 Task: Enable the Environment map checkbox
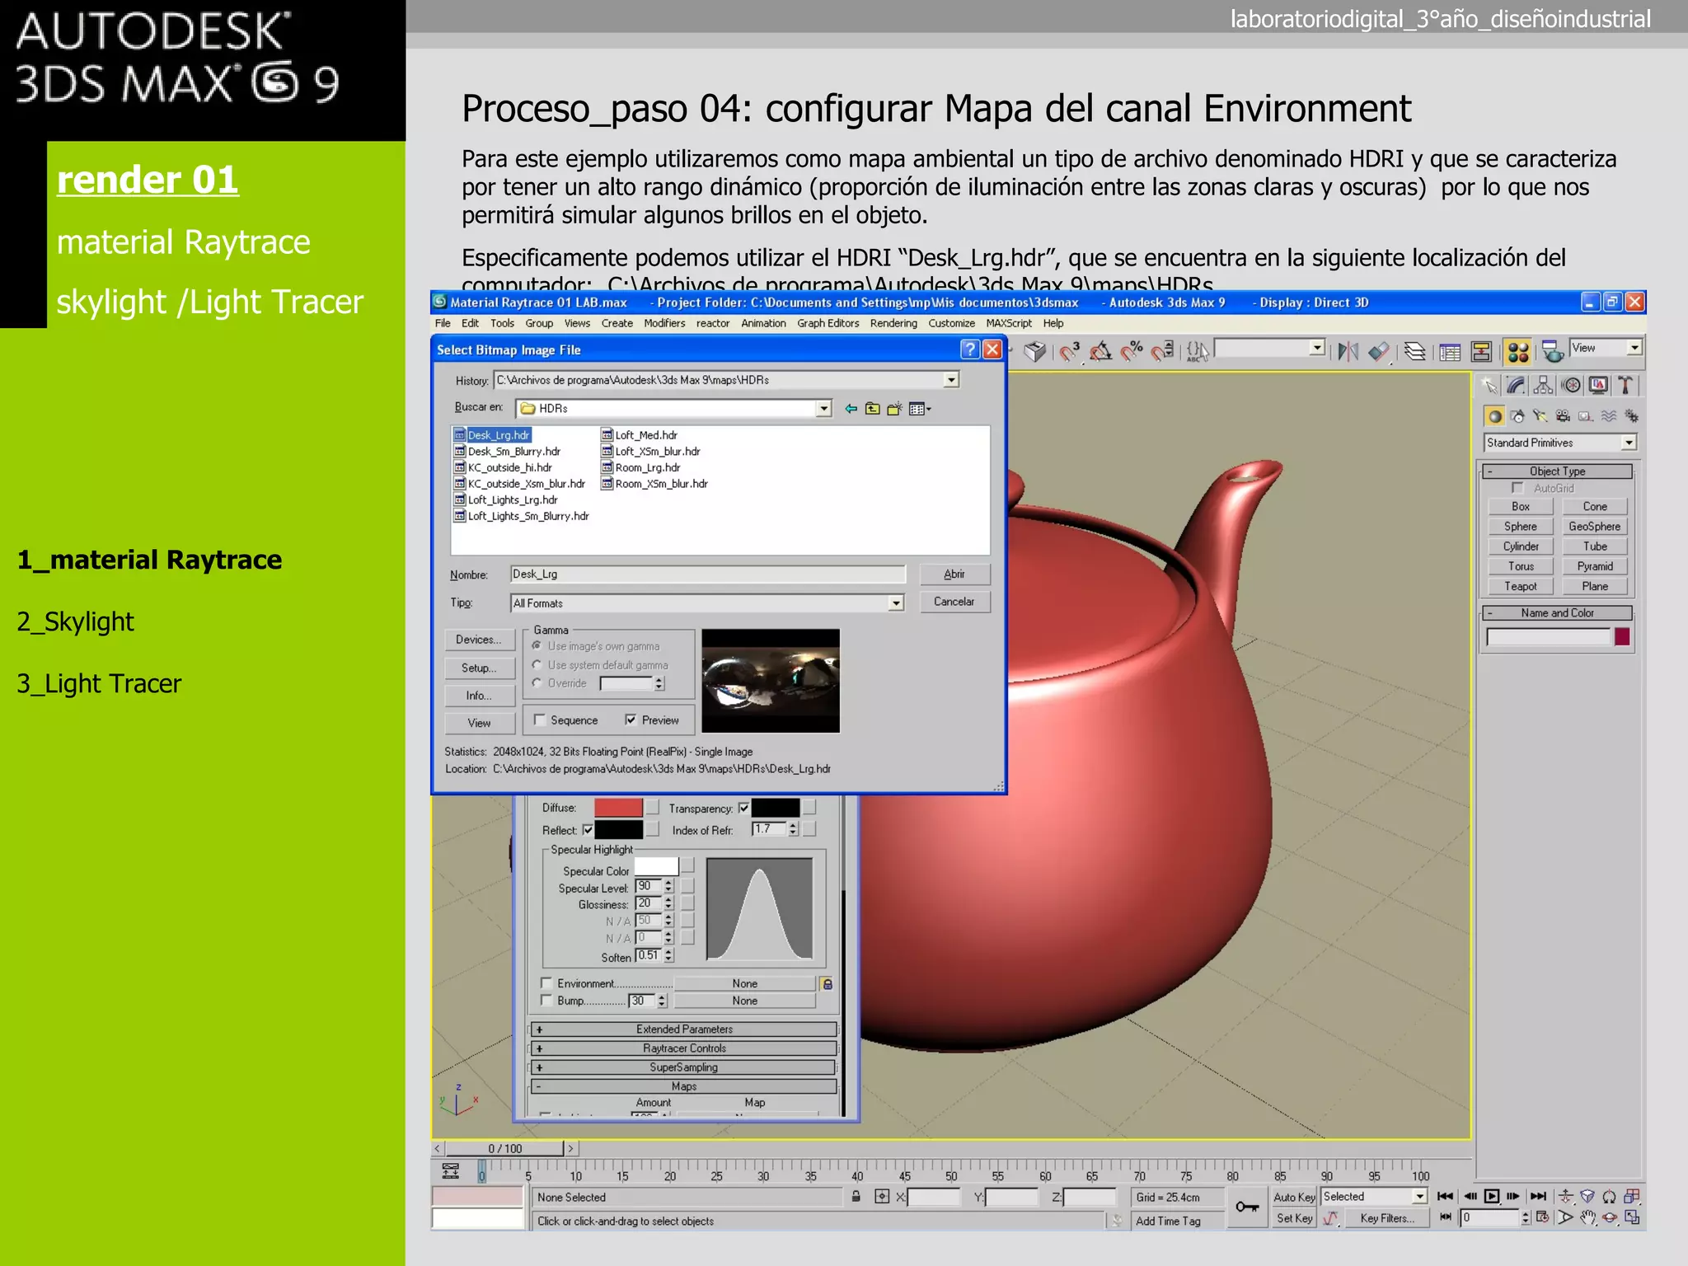click(546, 982)
